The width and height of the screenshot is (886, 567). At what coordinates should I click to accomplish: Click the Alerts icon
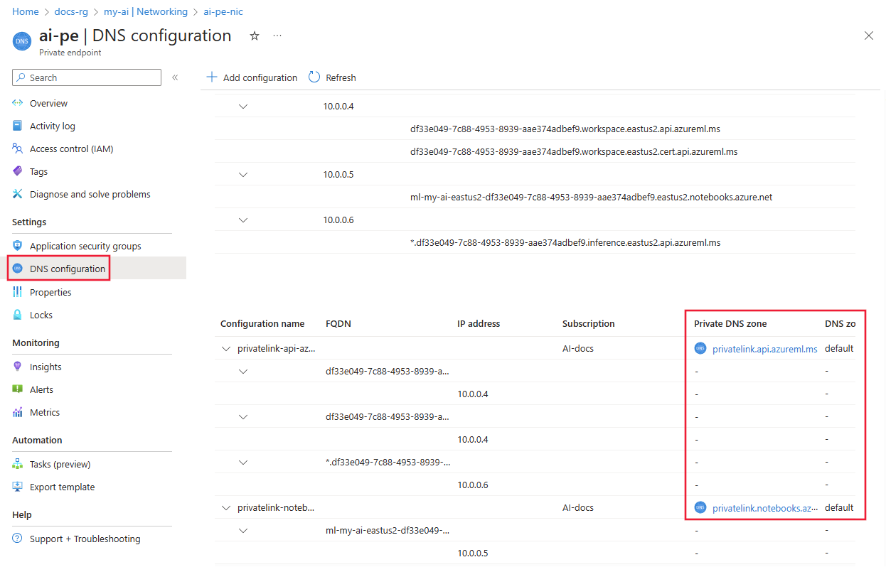click(18, 389)
